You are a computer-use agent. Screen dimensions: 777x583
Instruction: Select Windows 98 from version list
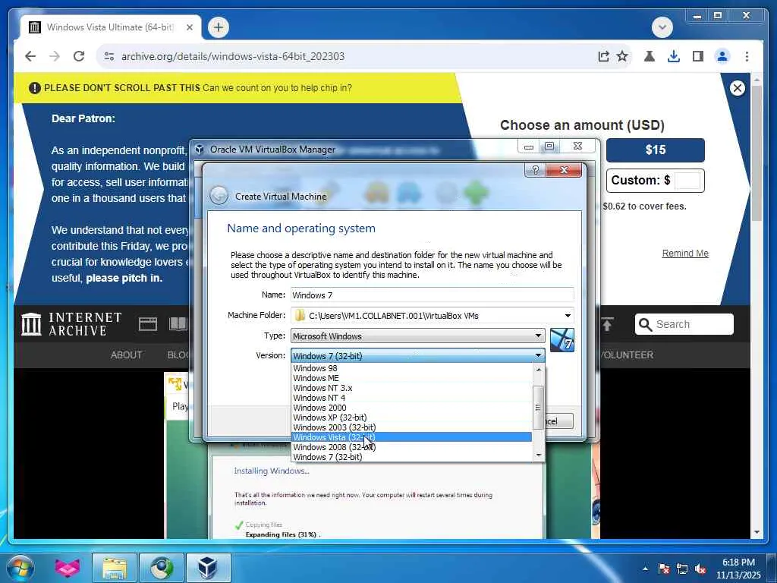pos(411,368)
